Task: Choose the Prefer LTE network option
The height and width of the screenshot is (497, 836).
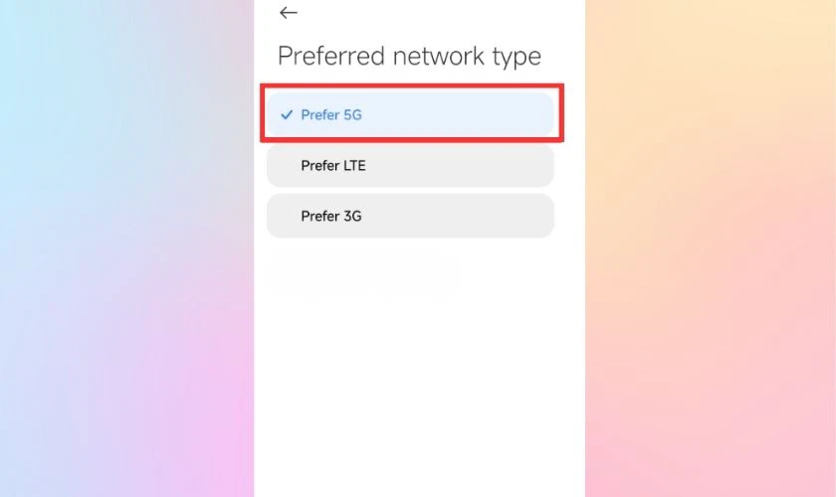Action: [x=410, y=166]
